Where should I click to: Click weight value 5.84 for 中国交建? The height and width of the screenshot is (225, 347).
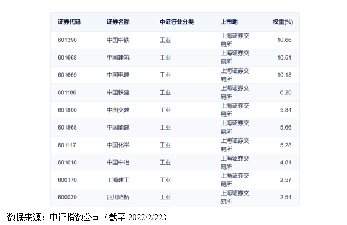(x=286, y=110)
